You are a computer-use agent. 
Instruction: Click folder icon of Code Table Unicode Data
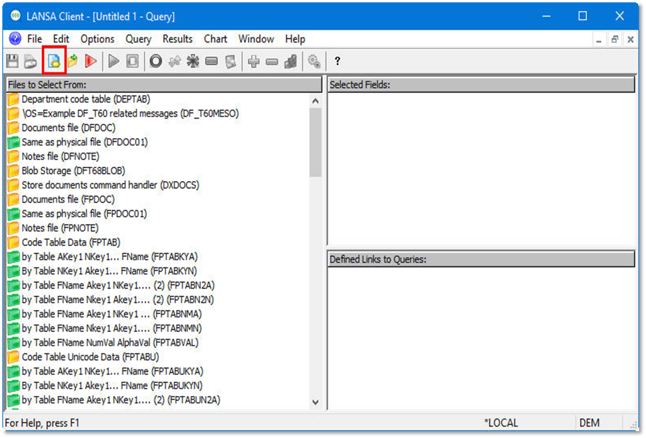(x=14, y=357)
